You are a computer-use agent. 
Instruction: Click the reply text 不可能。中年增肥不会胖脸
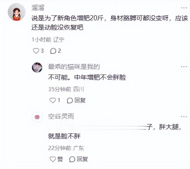point(87,78)
